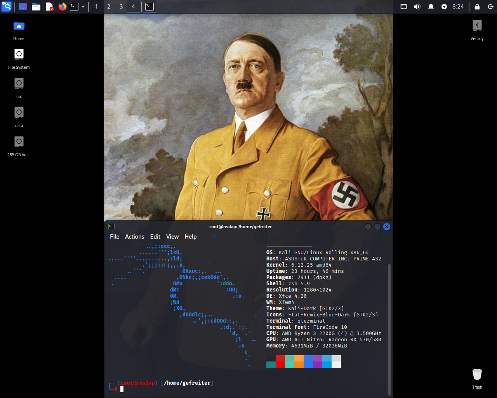Click the 'Memory: 4631MiB / 32036MiB' line
The width and height of the screenshot is (497, 398).
tap(307, 346)
